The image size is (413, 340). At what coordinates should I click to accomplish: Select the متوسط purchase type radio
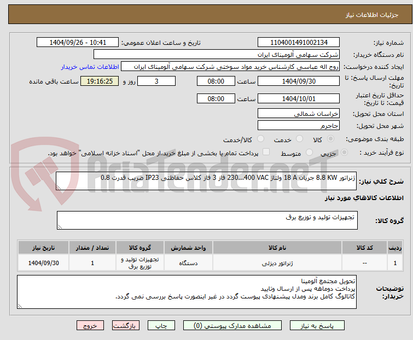tap(309, 153)
